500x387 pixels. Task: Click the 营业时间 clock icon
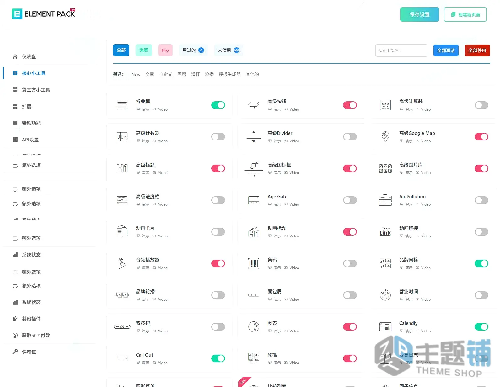(385, 295)
